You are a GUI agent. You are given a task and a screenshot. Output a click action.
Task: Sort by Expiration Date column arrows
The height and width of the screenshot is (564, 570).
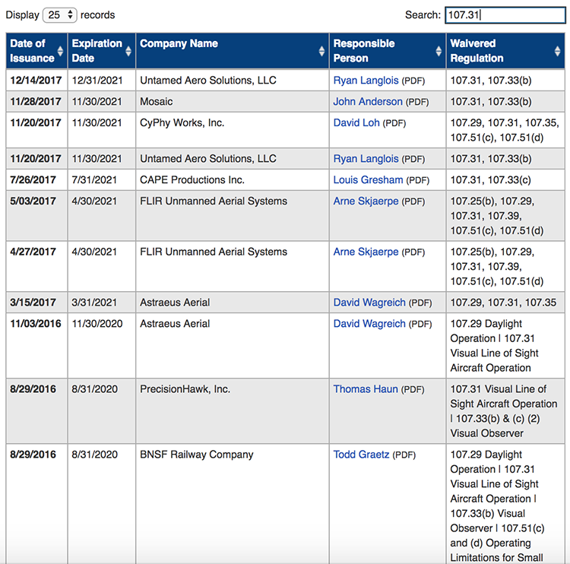tap(128, 51)
